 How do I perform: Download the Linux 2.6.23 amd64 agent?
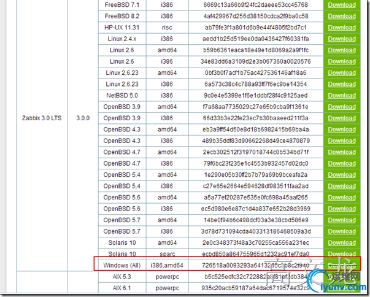coord(342,73)
